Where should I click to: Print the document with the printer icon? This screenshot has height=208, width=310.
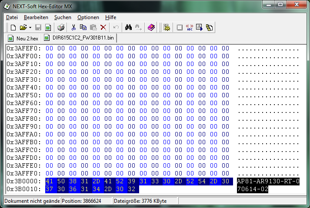click(61, 27)
